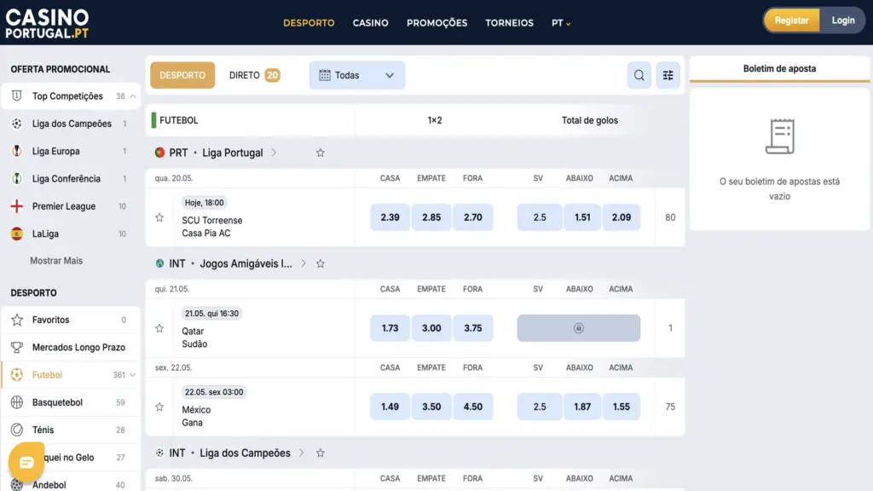This screenshot has width=873, height=491.
Task: Switch to the Direto live tab
Action: point(254,75)
